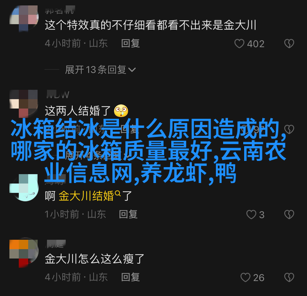Image resolution: width=307 pixels, height=296 pixels.
Task: Dislike the 金大川怎么这么瘦了 comment
Action: [x=289, y=277]
